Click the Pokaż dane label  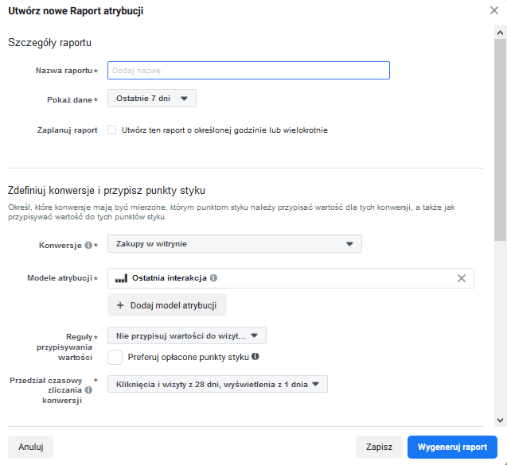69,100
